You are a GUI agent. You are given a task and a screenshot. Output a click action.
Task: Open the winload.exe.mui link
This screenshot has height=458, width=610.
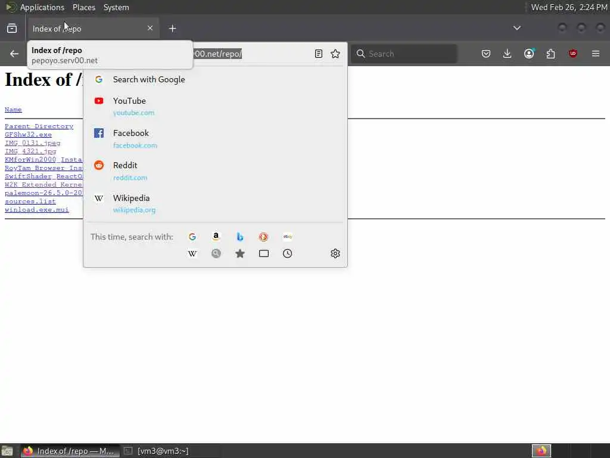point(36,209)
